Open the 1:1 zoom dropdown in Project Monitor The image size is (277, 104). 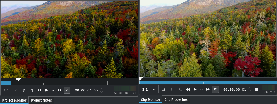click(x=10, y=90)
